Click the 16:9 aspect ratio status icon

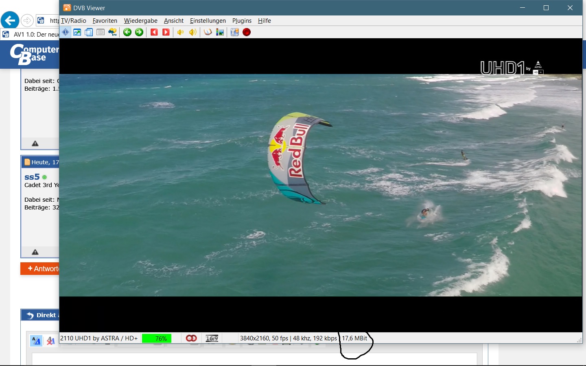coord(212,338)
